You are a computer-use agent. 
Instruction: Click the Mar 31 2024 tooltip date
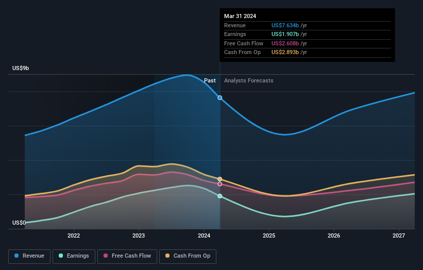pyautogui.click(x=240, y=16)
